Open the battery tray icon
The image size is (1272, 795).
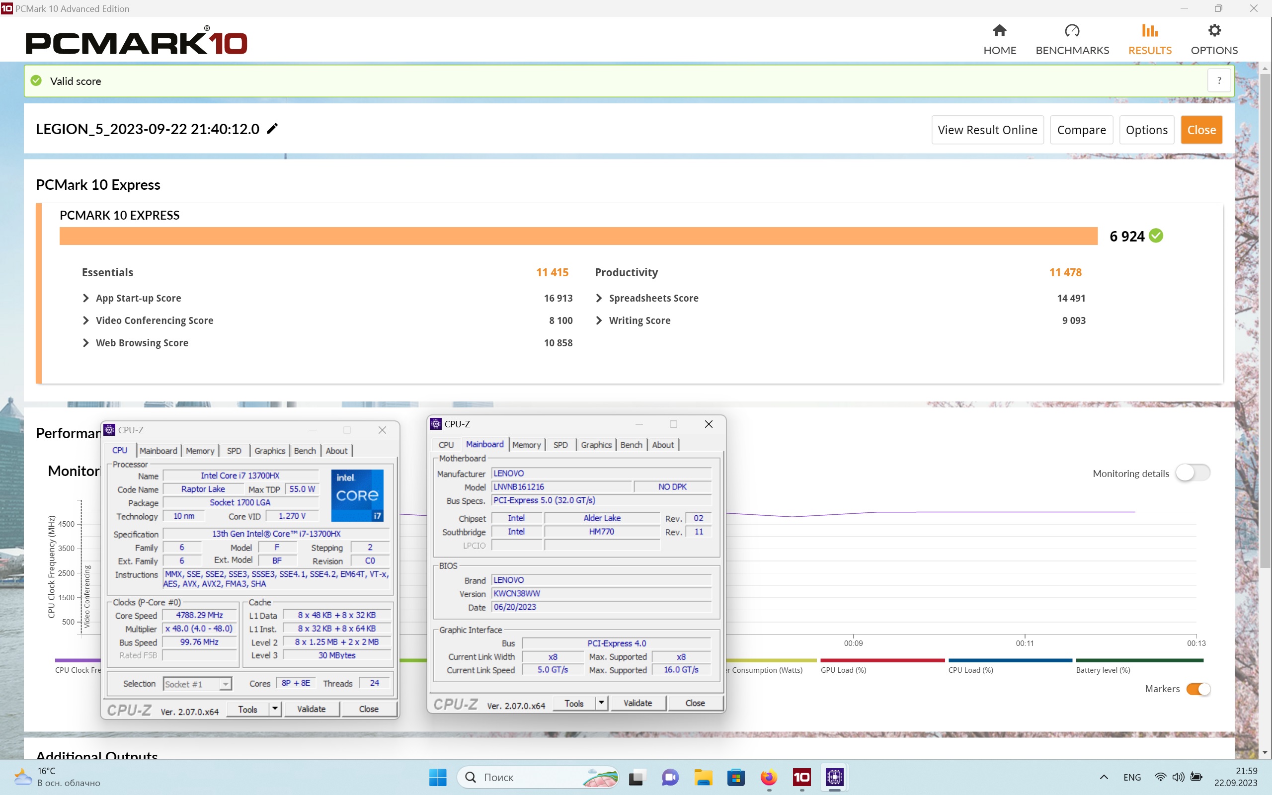point(1197,777)
